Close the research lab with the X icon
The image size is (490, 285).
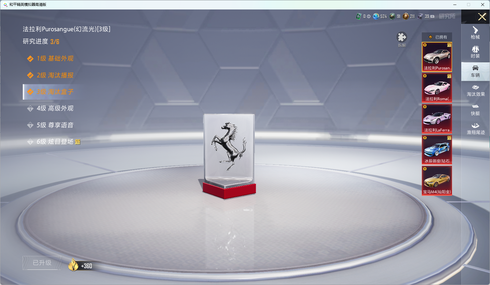click(482, 17)
